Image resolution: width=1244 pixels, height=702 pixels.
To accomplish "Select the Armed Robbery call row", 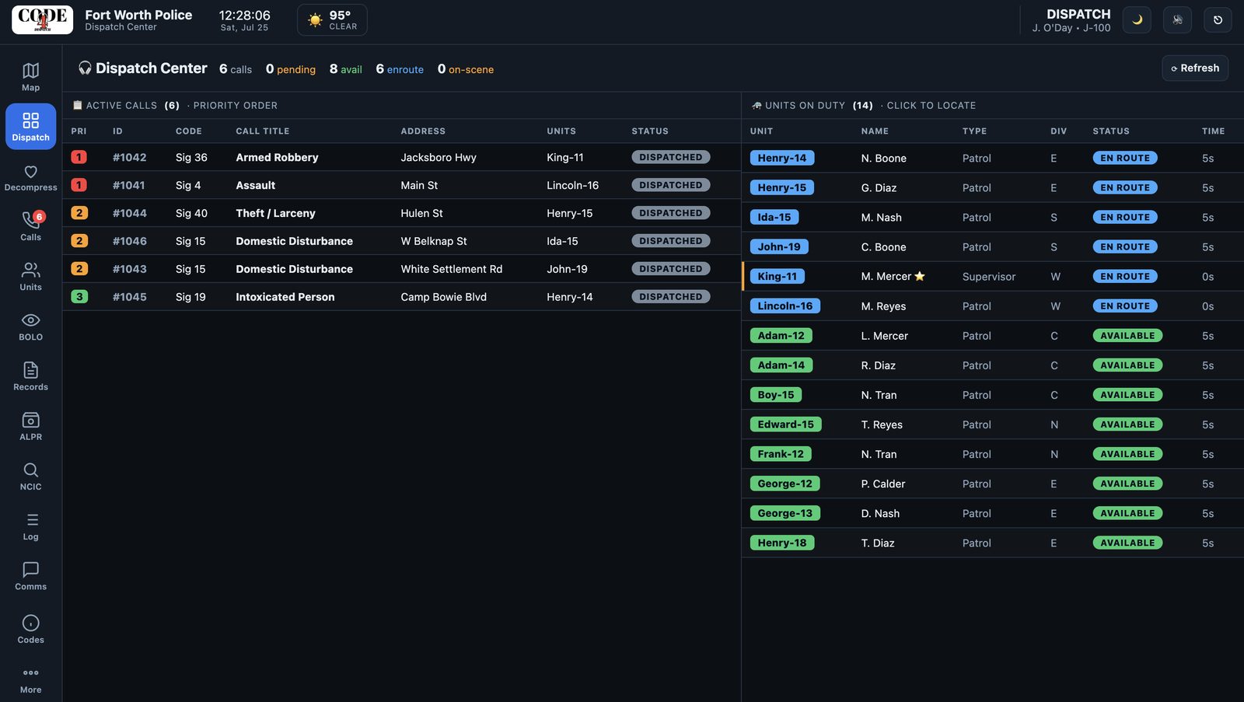I will (401, 157).
